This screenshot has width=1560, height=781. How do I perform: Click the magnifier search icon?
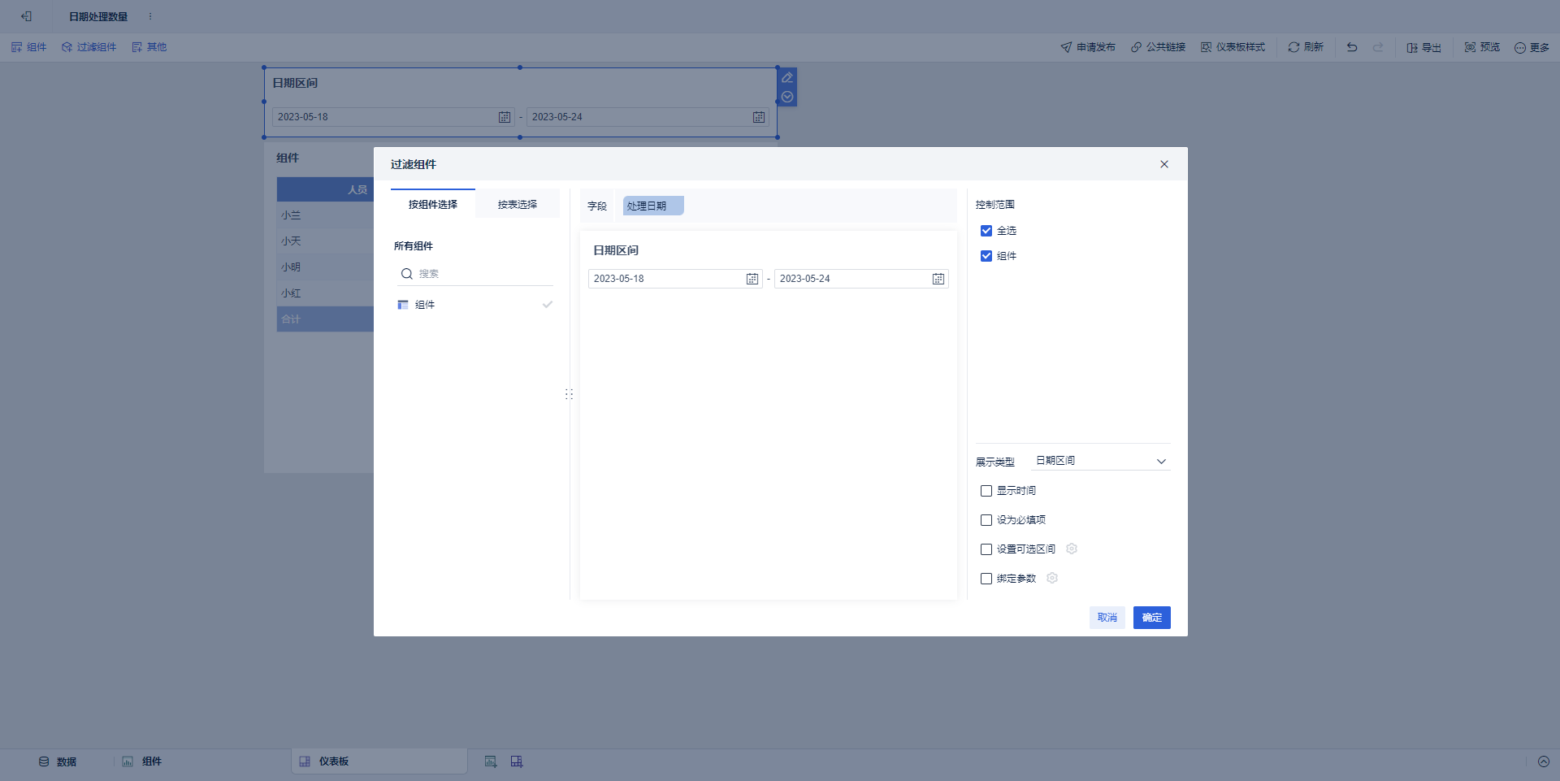point(407,274)
